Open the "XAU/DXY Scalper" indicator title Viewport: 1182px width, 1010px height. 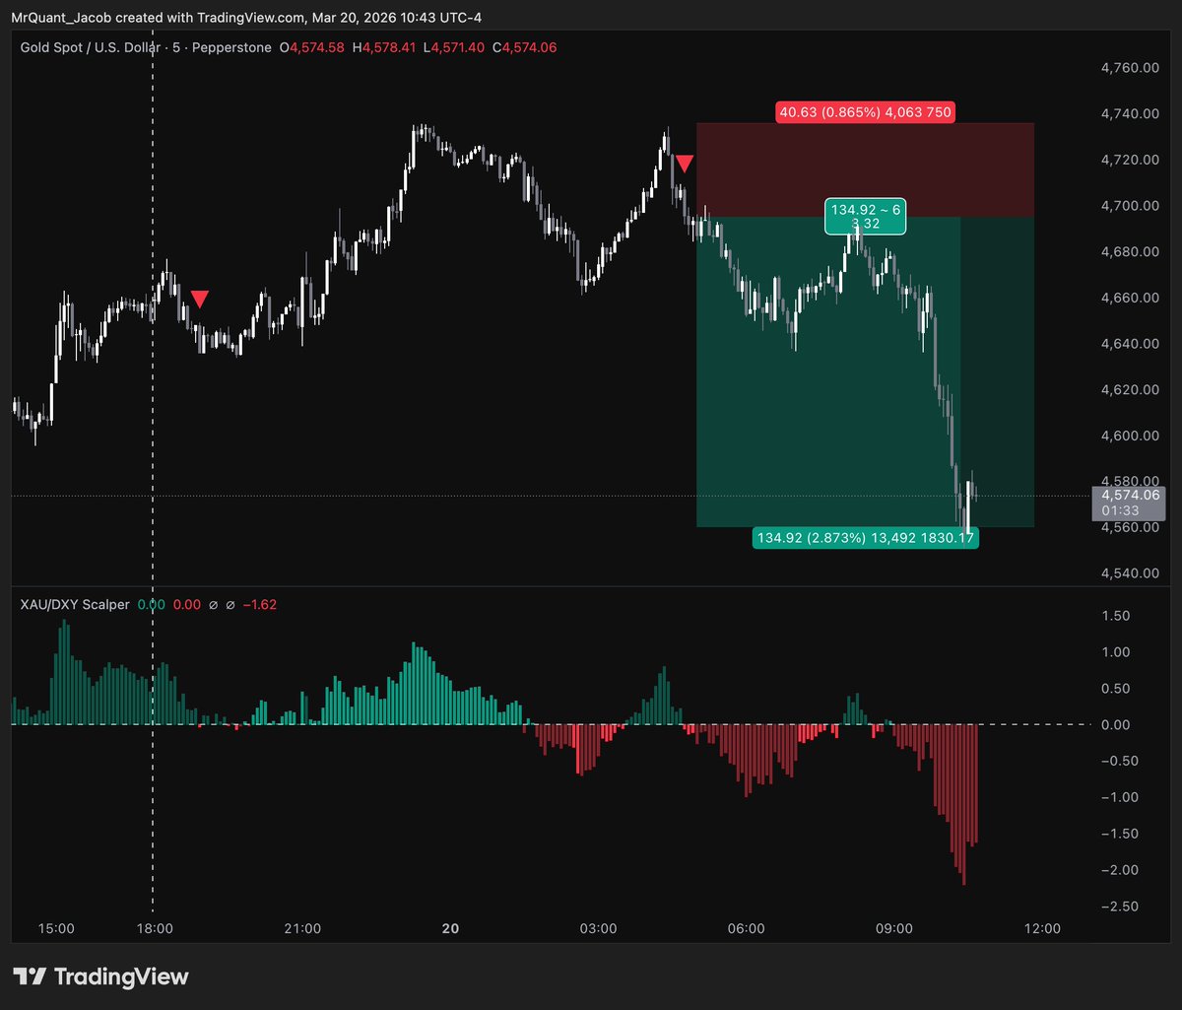(75, 604)
